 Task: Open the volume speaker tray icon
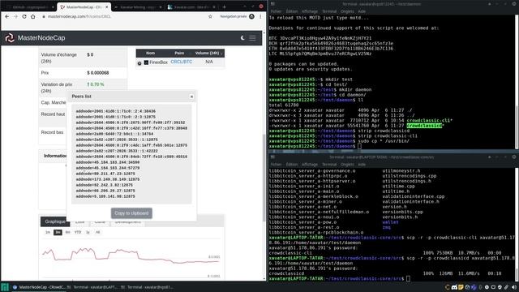click(x=514, y=287)
